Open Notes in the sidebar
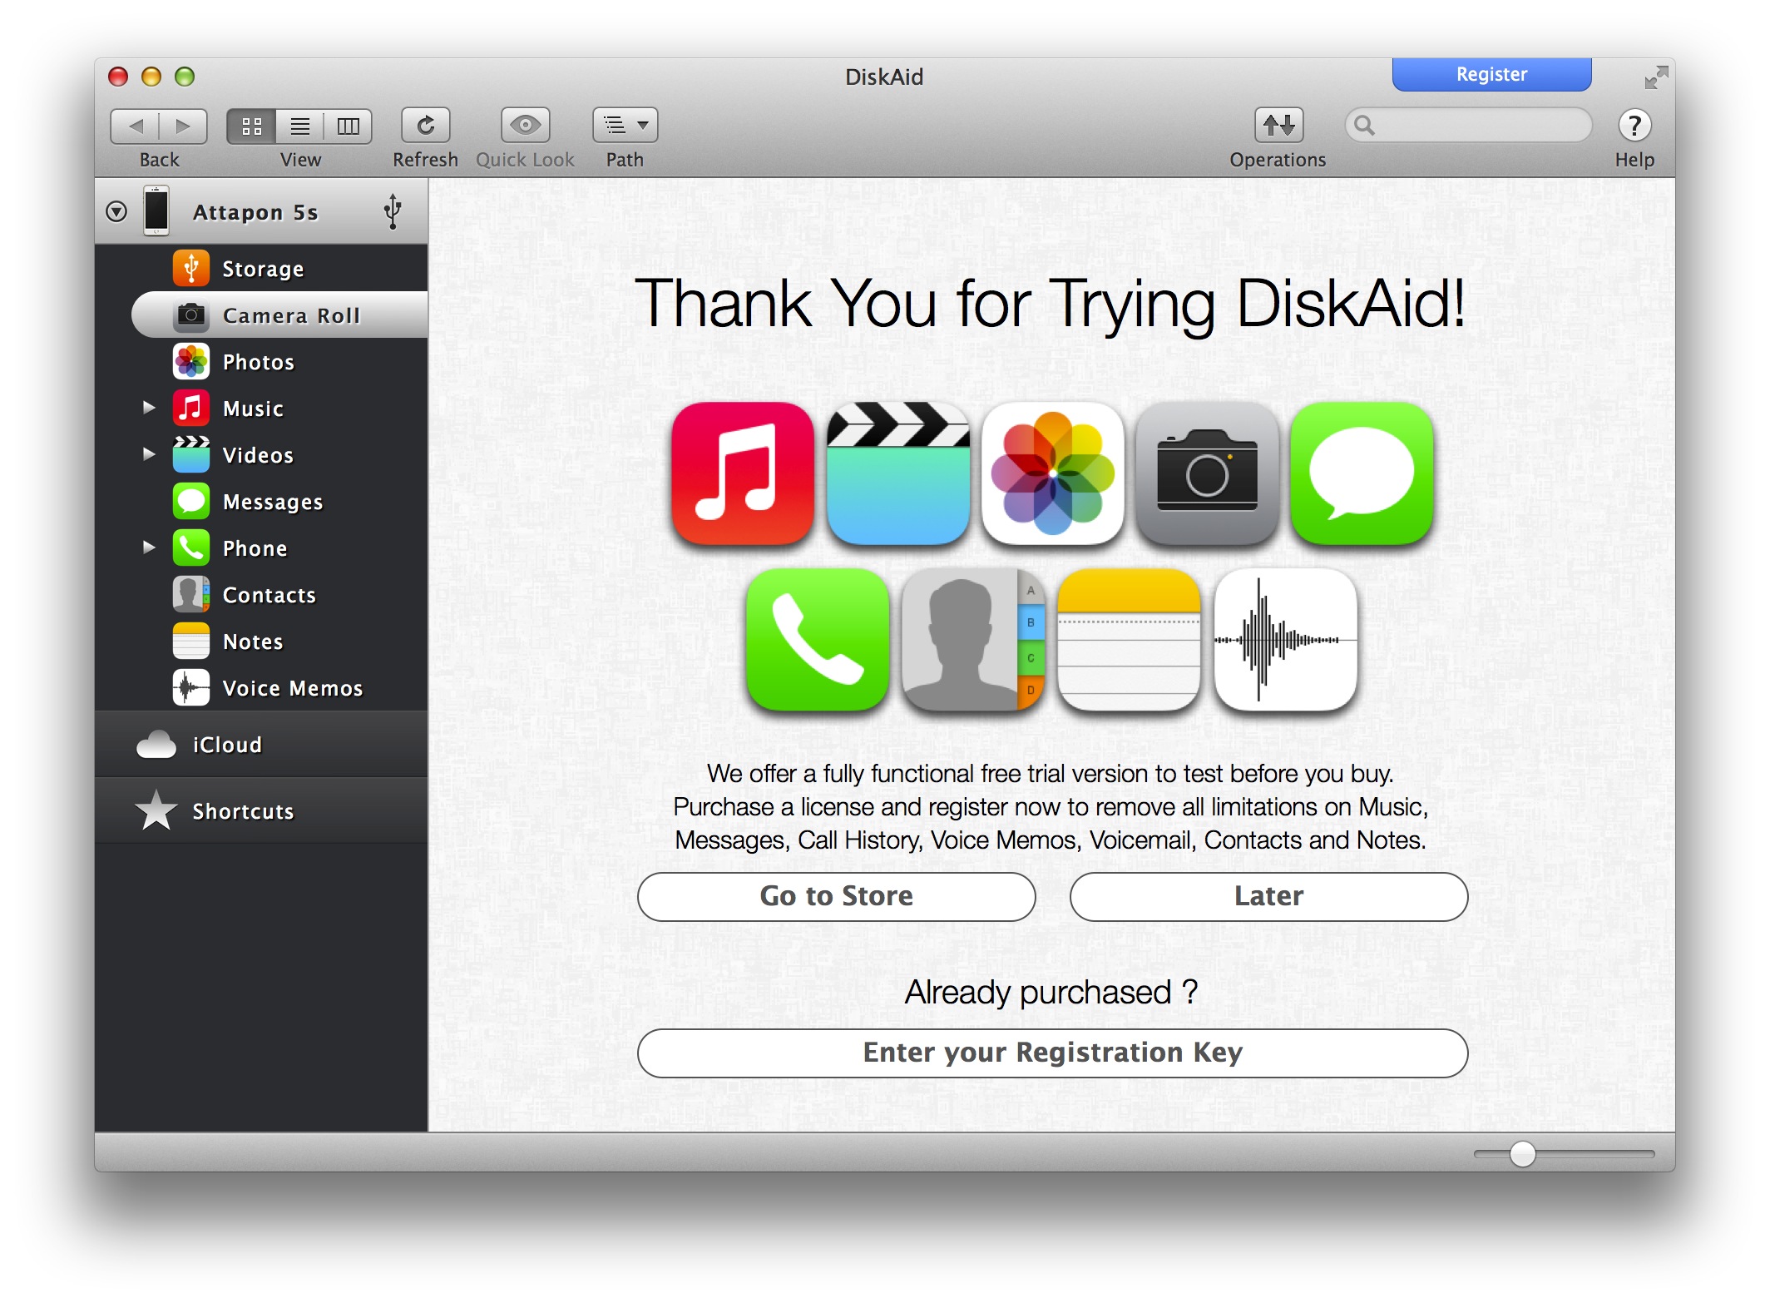The image size is (1770, 1303). pos(261,641)
